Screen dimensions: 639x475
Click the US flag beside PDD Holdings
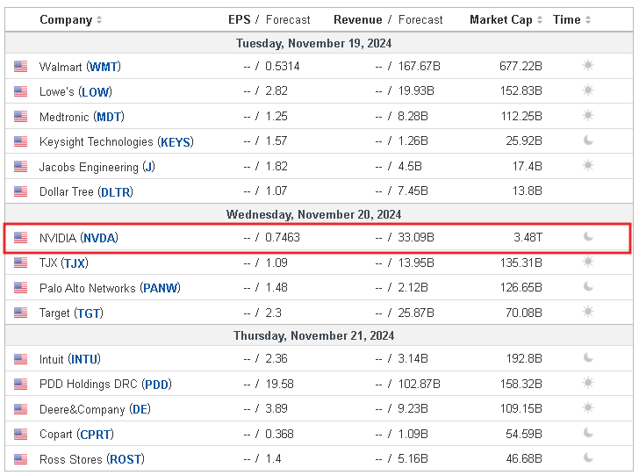coord(20,384)
